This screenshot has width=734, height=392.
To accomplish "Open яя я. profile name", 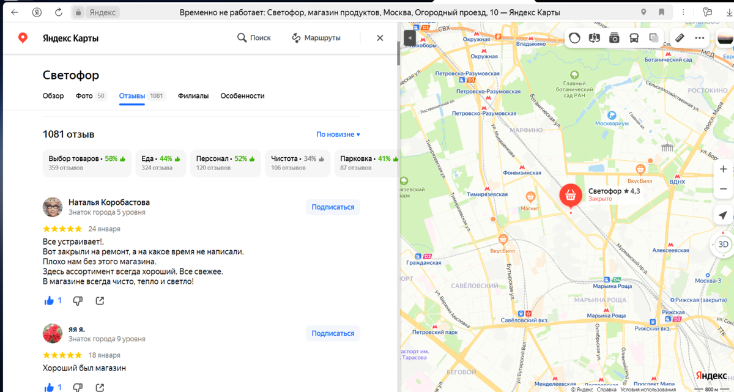I will coord(76,329).
